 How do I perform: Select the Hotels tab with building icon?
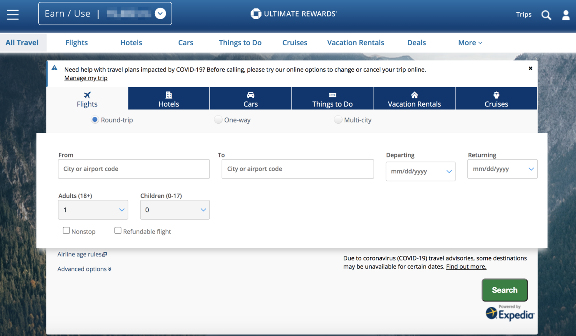point(169,98)
